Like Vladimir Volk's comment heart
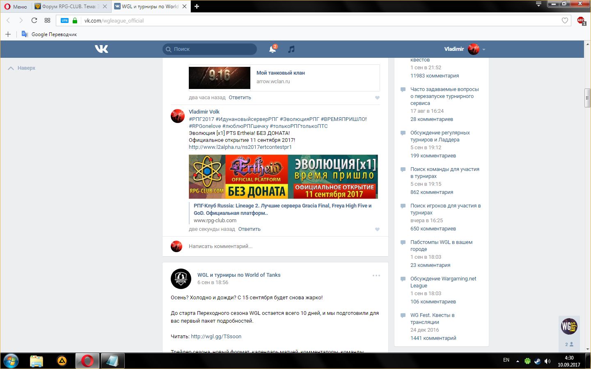The height and width of the screenshot is (369, 591). point(377,229)
